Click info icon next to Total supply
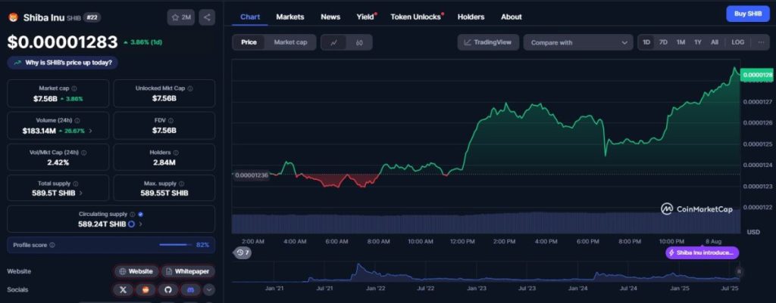 click(75, 184)
